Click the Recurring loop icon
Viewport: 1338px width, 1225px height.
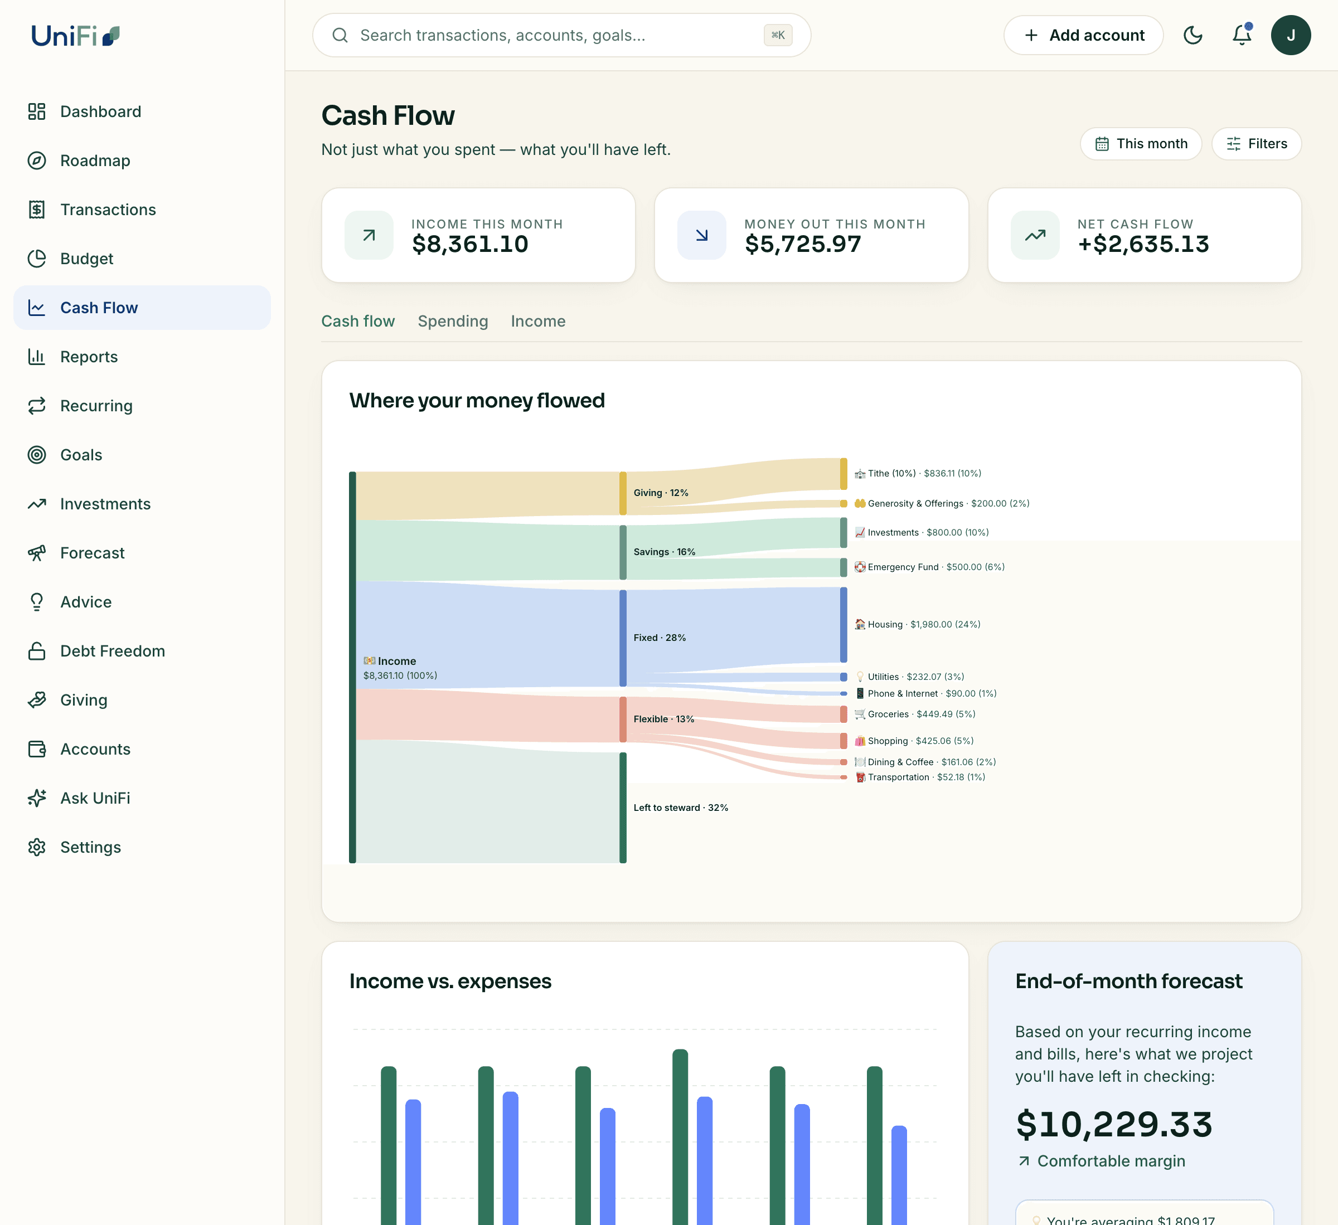(x=37, y=406)
